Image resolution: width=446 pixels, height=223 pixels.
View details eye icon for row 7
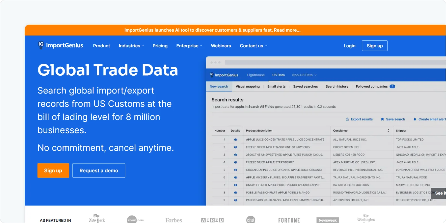click(236, 185)
